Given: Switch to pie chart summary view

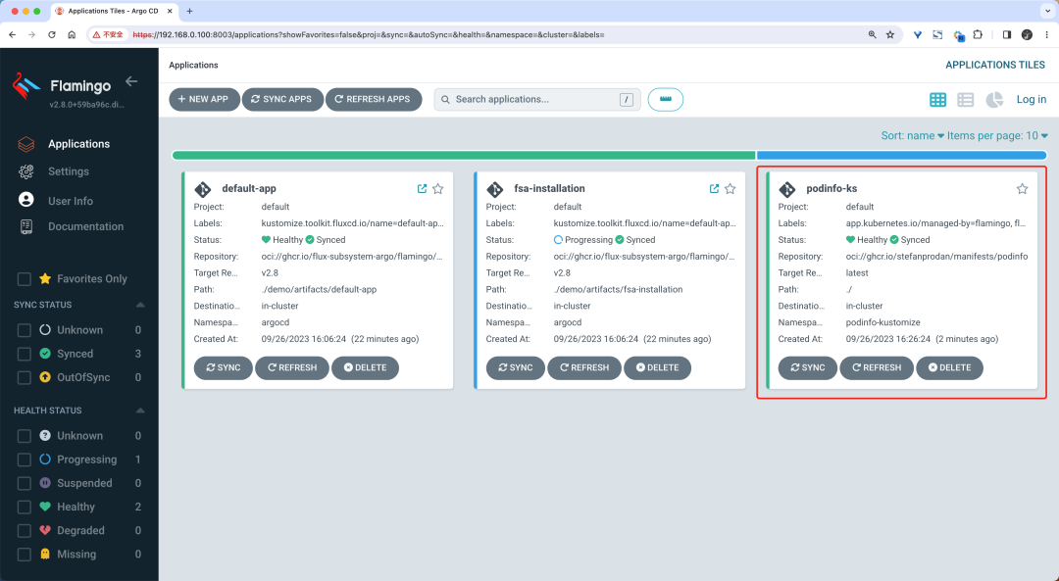Looking at the screenshot, I should [994, 100].
